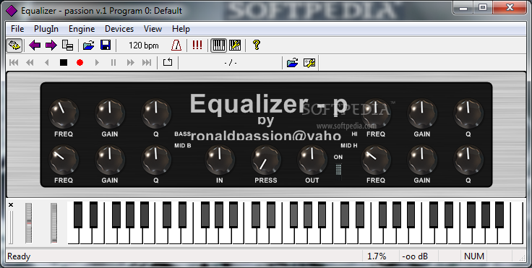532x268 pixels.
Task: Click the pause button
Action: (113, 62)
